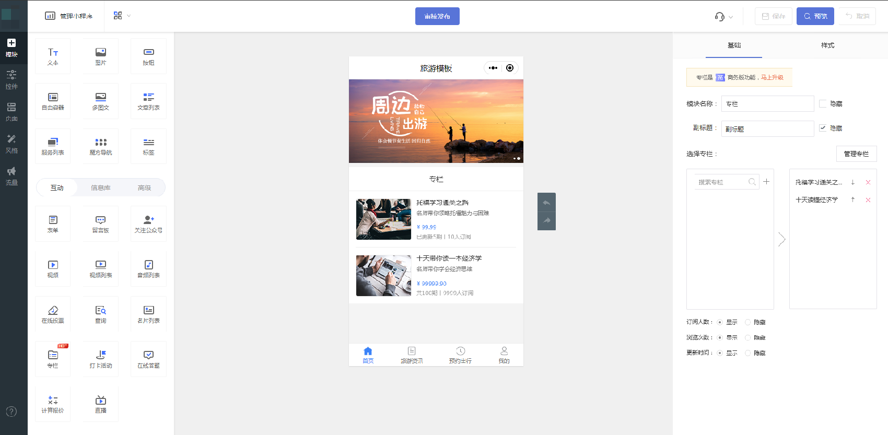Select 显示 for 订阅人数
The image size is (888, 435).
coord(720,322)
